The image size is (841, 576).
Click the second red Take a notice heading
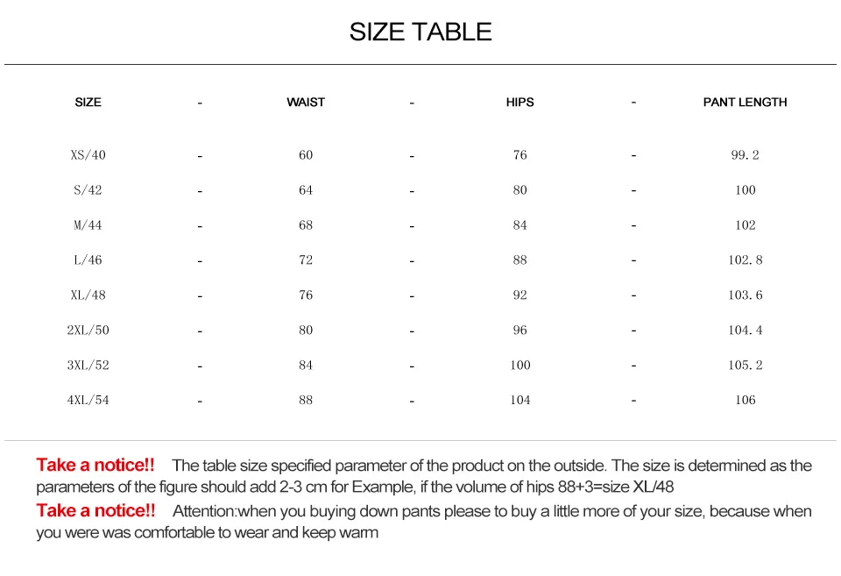click(x=95, y=510)
